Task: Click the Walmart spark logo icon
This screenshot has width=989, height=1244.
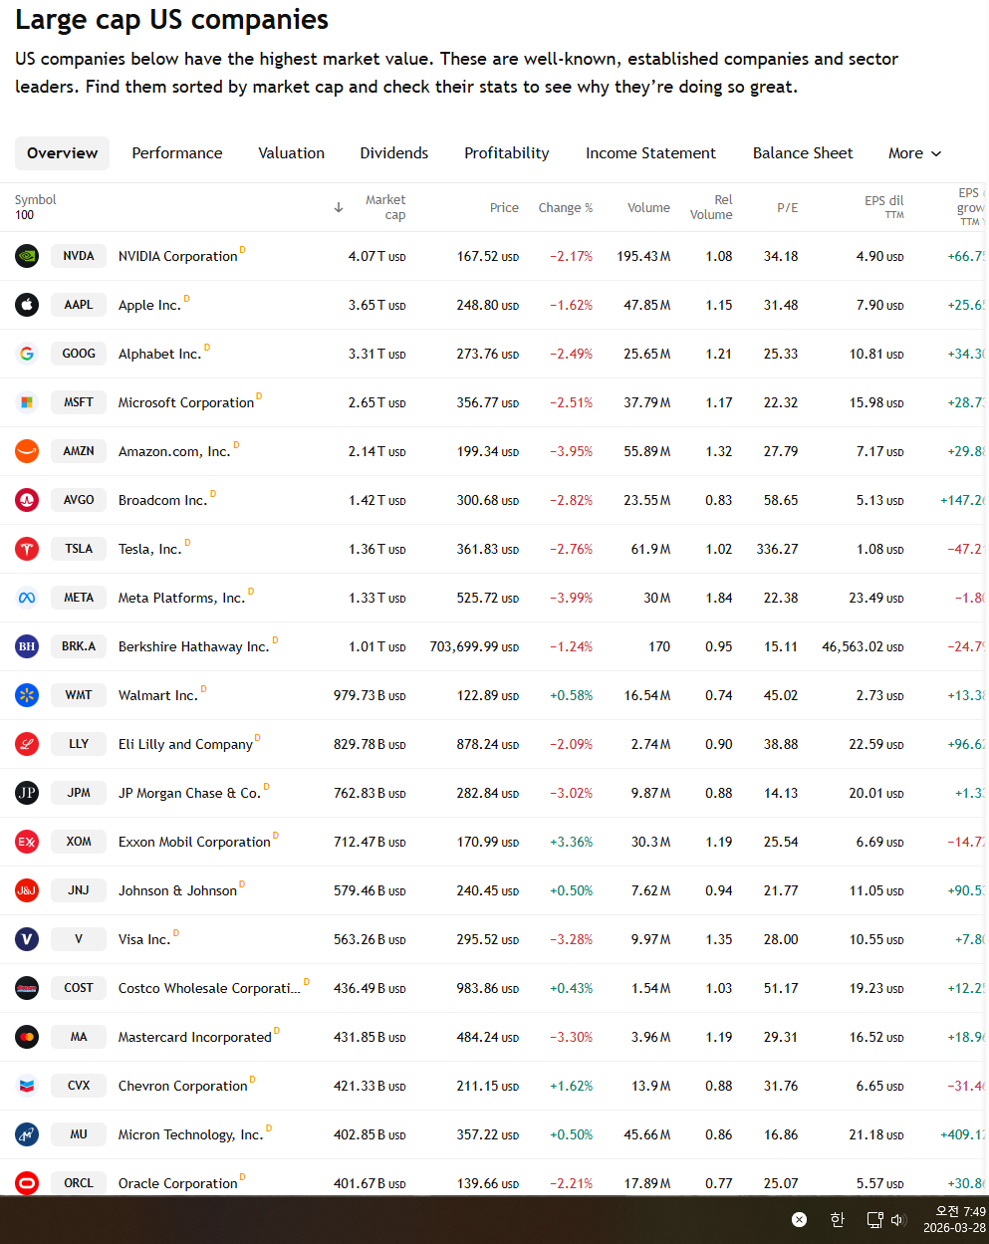Action: pyautogui.click(x=27, y=695)
